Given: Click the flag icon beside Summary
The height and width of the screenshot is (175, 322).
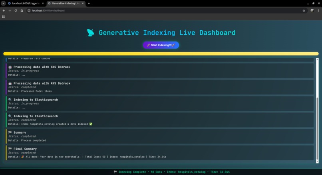Looking at the screenshot, I should click(10, 132).
